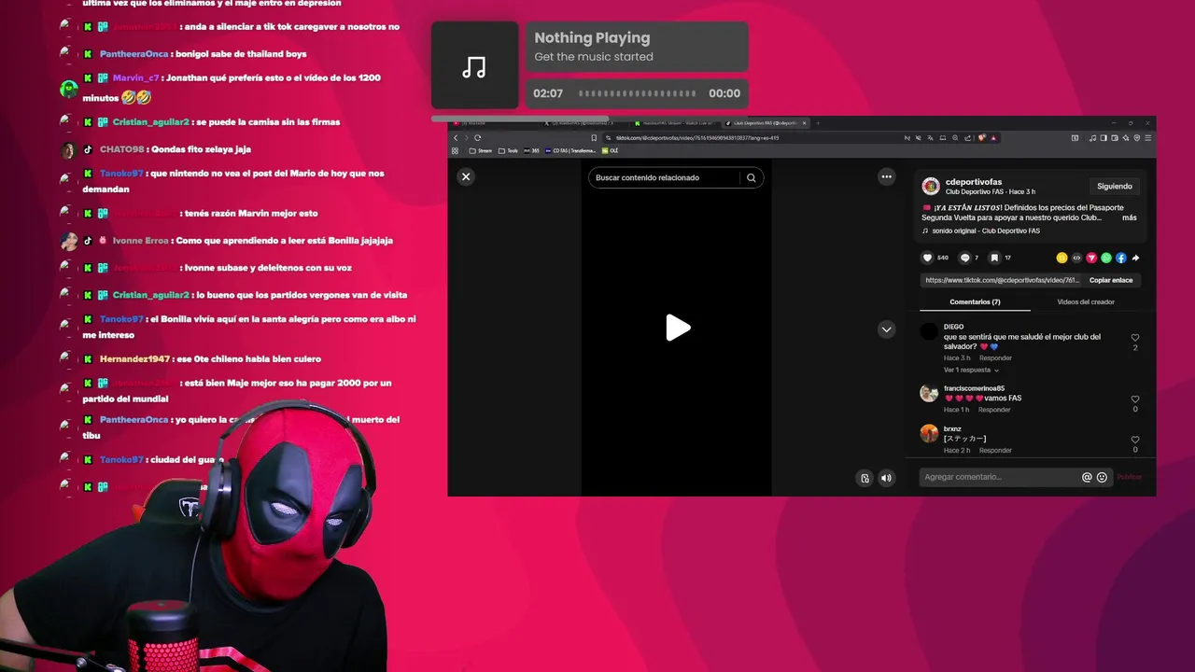The image size is (1195, 672).
Task: Click Copiar enlace button
Action: [1111, 280]
